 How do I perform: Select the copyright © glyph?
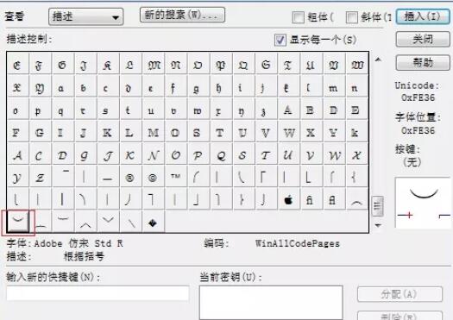[152, 177]
